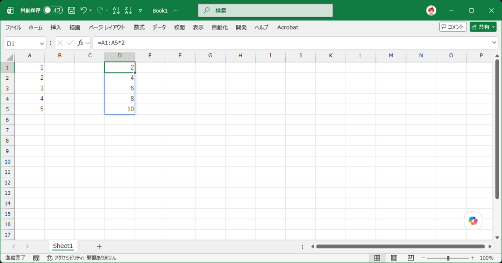The image size is (502, 263).
Task: Click the Select All corner triangle
Action: pyautogui.click(x=9, y=57)
